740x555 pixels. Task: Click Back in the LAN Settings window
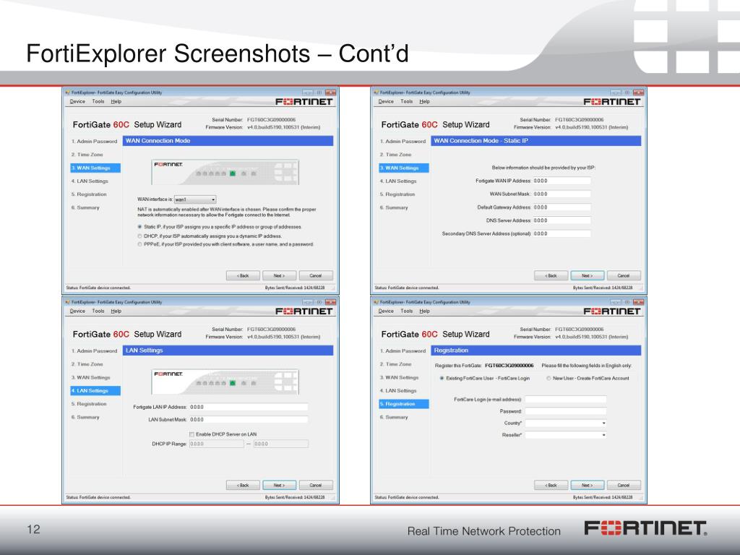pyautogui.click(x=243, y=485)
